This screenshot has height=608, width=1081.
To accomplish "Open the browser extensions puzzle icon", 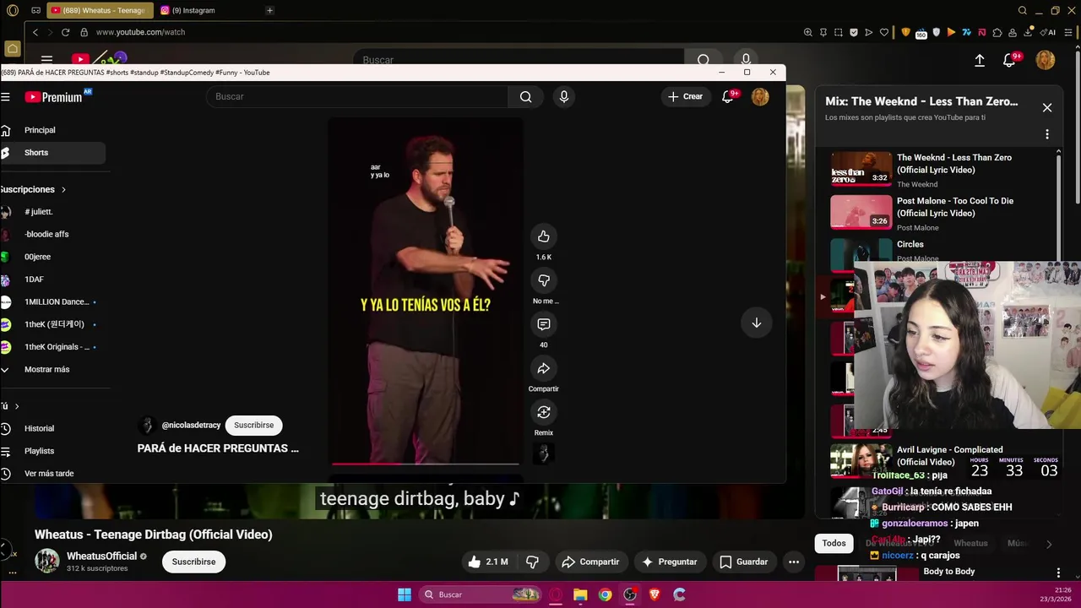I will tap(997, 32).
